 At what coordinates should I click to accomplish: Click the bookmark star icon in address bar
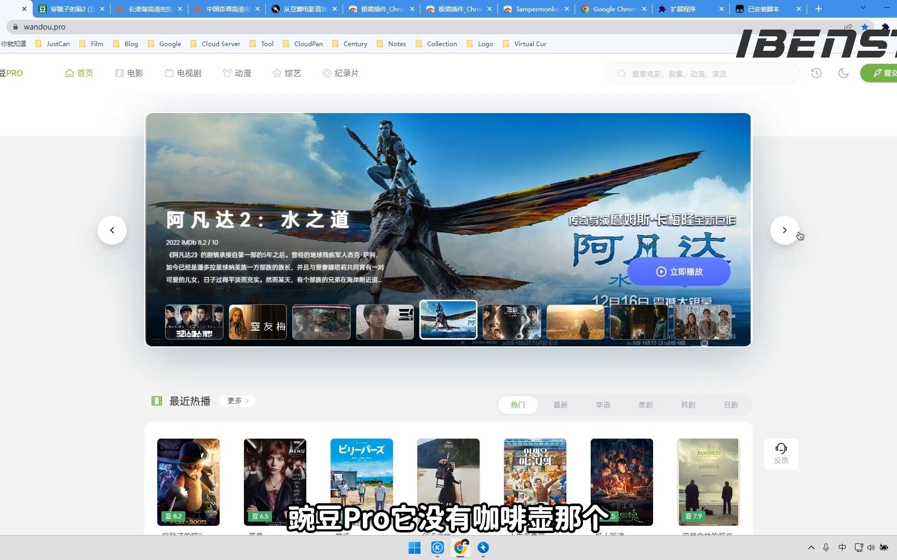[864, 27]
